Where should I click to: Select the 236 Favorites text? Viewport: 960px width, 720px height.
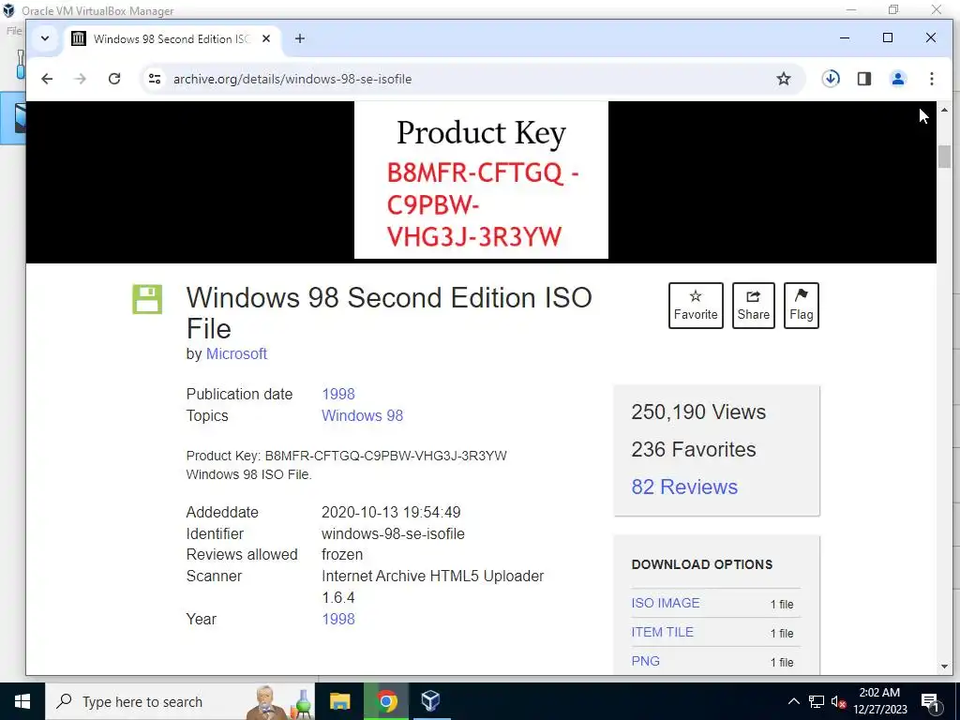click(694, 449)
